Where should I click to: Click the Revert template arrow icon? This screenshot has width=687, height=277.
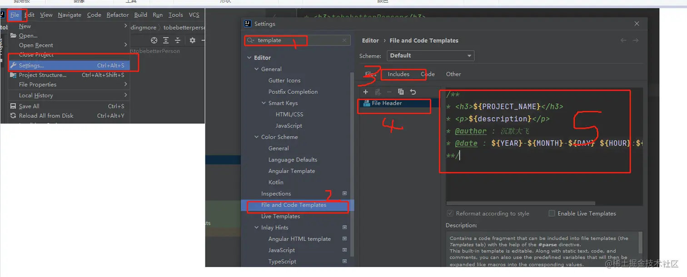413,92
